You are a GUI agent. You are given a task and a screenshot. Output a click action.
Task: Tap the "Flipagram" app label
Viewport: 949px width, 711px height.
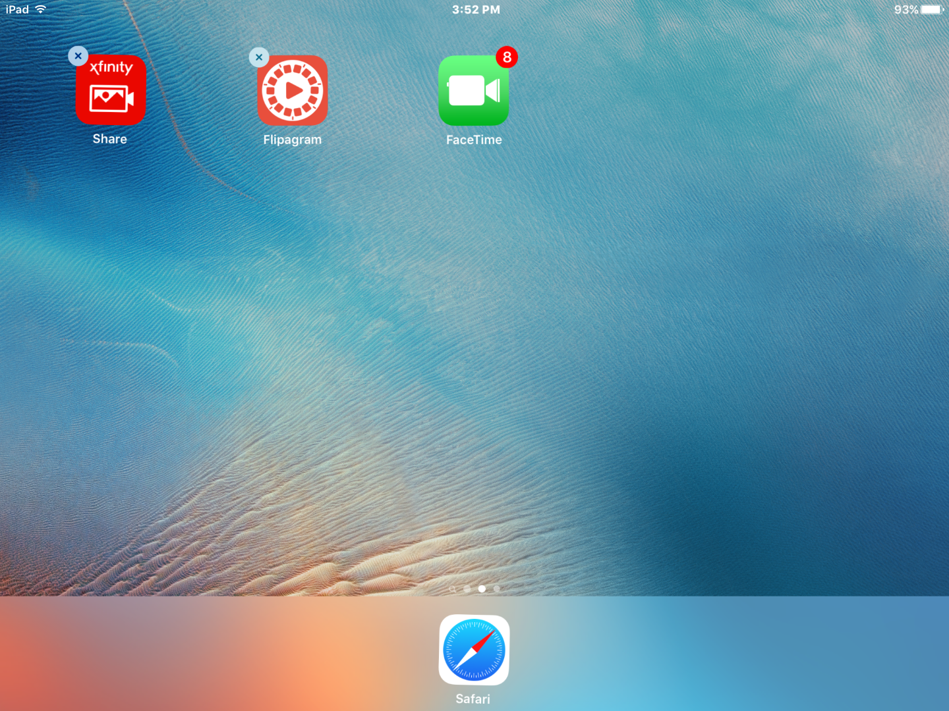[293, 140]
